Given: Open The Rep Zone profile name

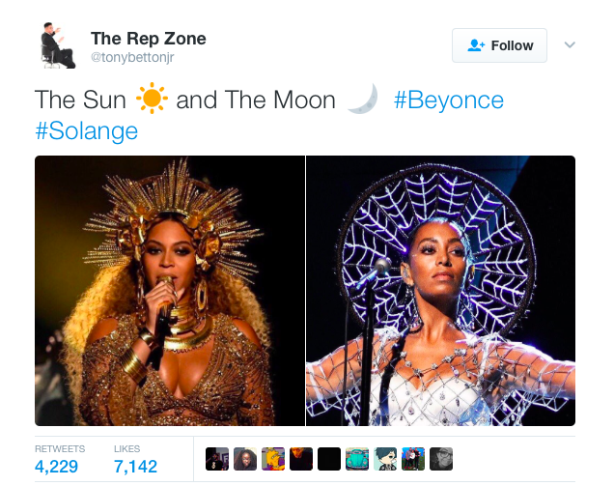Looking at the screenshot, I should pyautogui.click(x=149, y=39).
